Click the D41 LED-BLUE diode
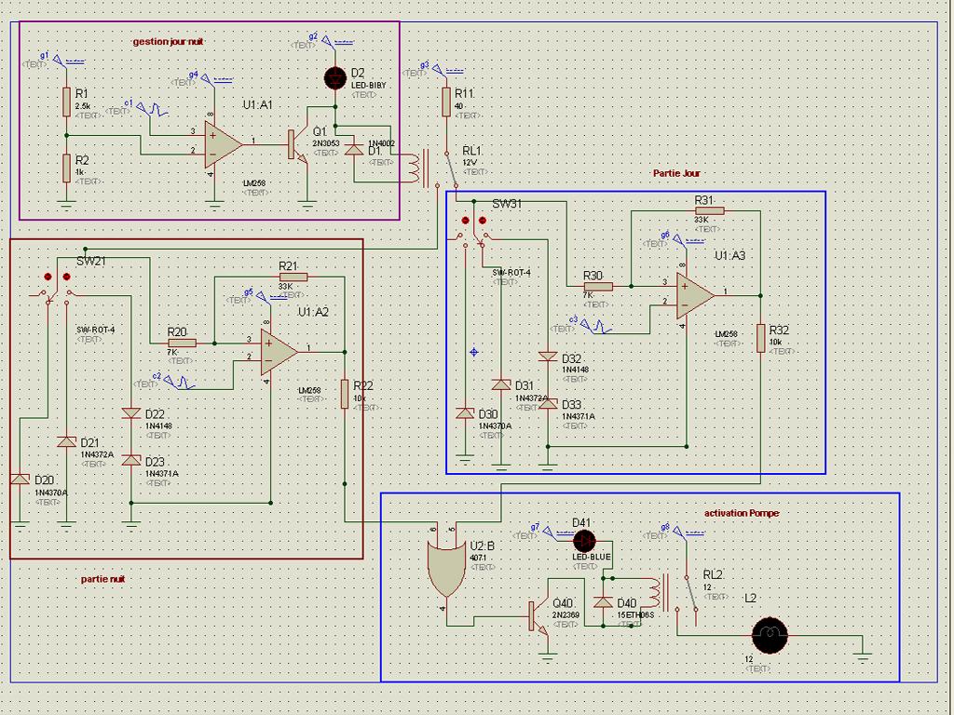The width and height of the screenshot is (954, 715). click(x=584, y=541)
